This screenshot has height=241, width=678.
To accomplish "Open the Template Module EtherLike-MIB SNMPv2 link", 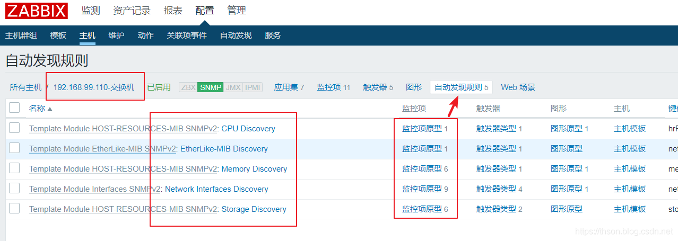I will pos(103,149).
